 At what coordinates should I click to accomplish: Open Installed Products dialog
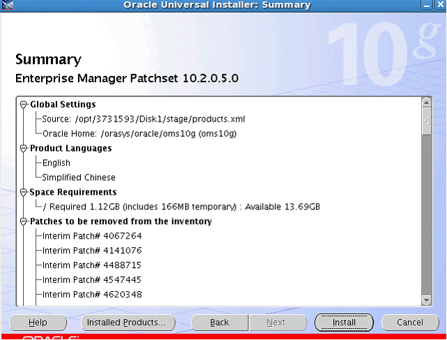pos(128,323)
